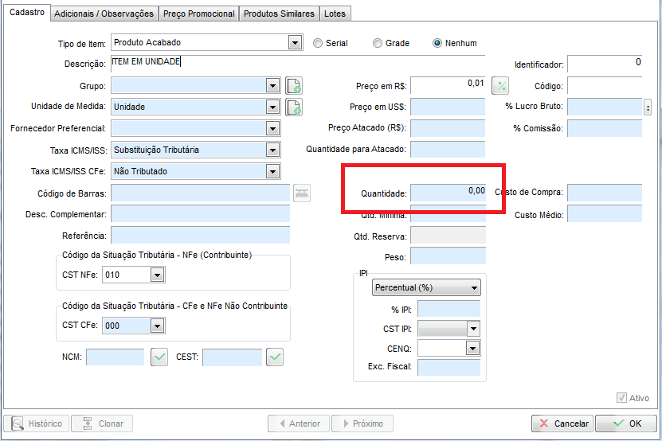Open the options button beside % Lucro Bruto
The image size is (662, 441).
point(648,107)
